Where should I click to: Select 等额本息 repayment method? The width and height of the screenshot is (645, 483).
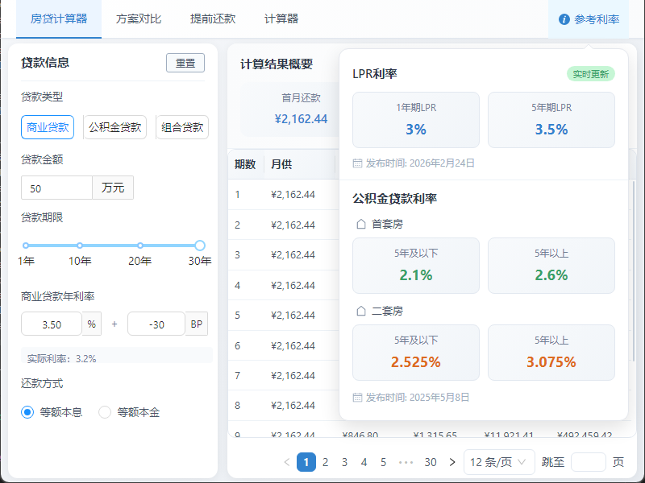click(x=27, y=412)
